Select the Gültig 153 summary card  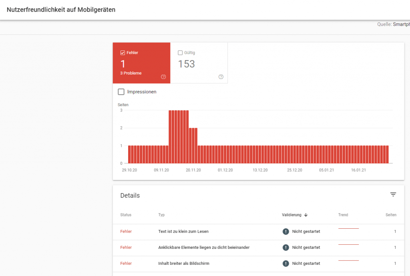click(x=199, y=63)
